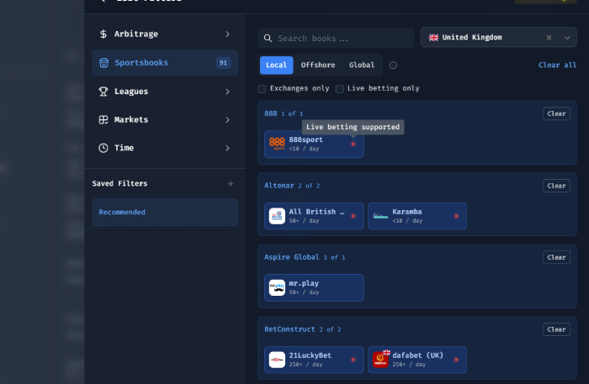Image resolution: width=589 pixels, height=384 pixels.
Task: Click the 888sport logo icon
Action: (277, 144)
